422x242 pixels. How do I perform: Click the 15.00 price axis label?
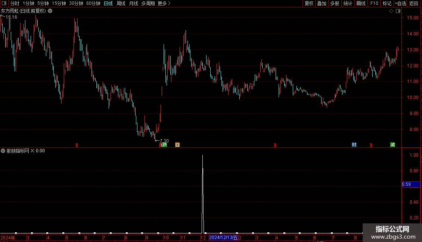pyautogui.click(x=413, y=18)
